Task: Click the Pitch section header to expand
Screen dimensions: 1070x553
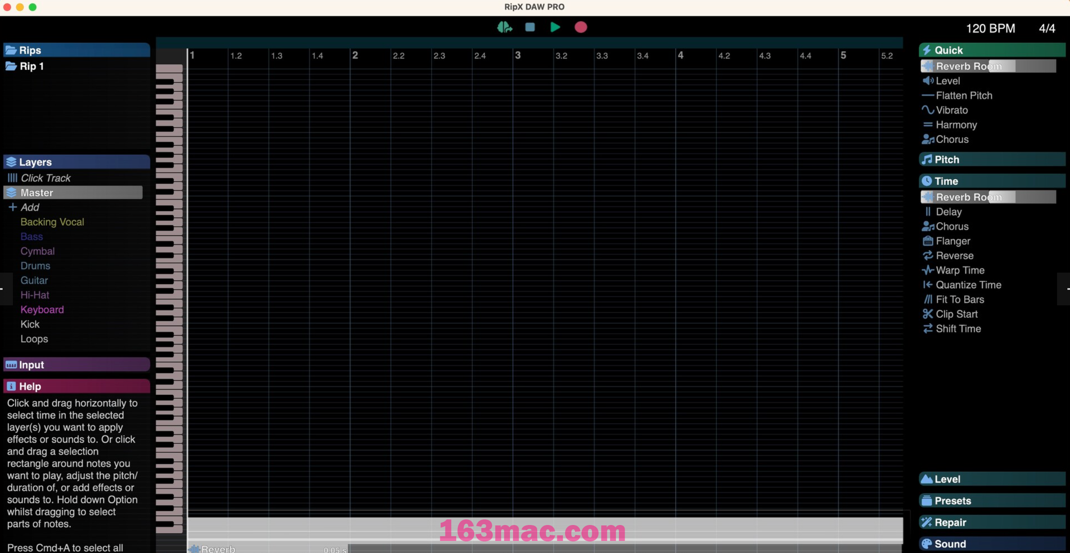Action: click(x=992, y=158)
